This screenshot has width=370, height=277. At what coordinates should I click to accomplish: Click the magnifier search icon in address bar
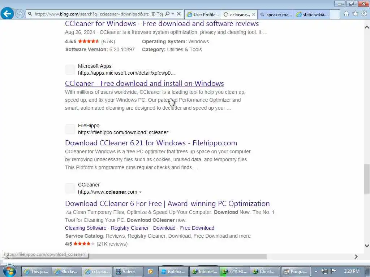tap(167, 14)
